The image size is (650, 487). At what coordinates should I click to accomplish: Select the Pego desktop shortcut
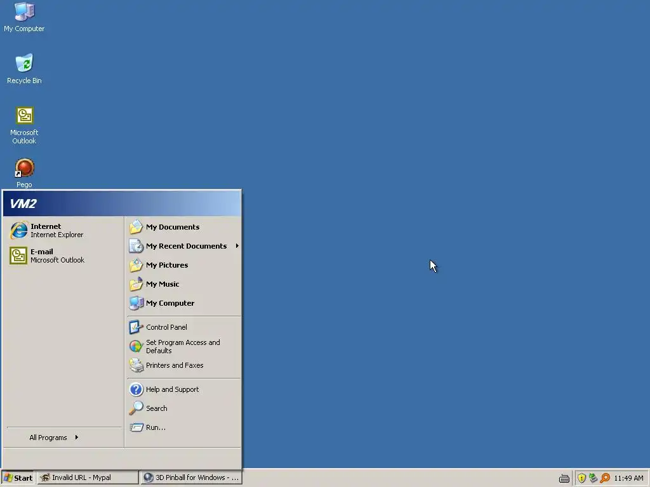(x=24, y=173)
